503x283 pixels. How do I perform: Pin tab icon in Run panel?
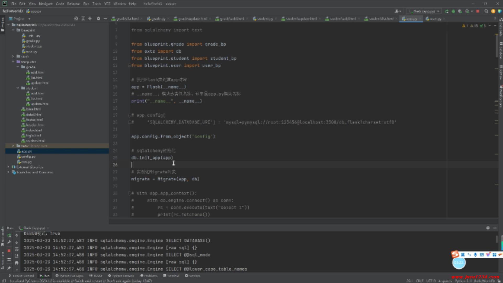click(9, 268)
